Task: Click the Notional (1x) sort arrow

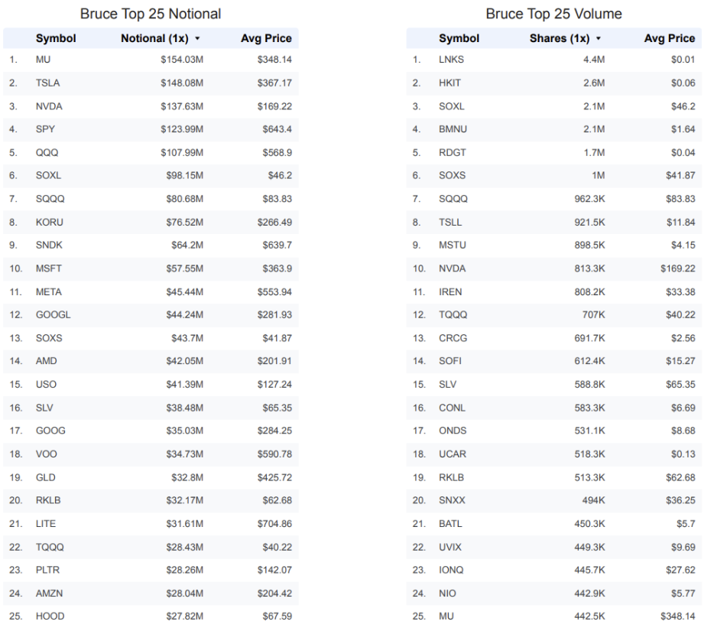Action: [x=197, y=39]
